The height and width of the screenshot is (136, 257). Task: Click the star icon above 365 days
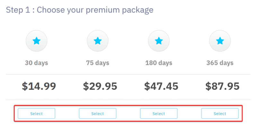click(x=220, y=41)
